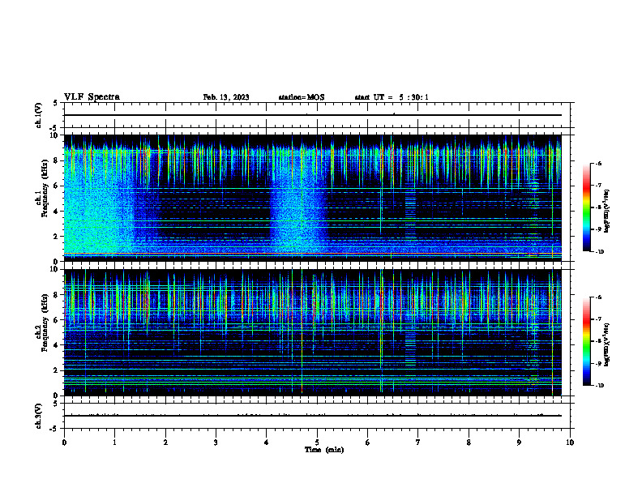The width and height of the screenshot is (642, 496).
Task: Click the '10' kHz tick of ch.2 spectrogram
Action: tap(55, 269)
